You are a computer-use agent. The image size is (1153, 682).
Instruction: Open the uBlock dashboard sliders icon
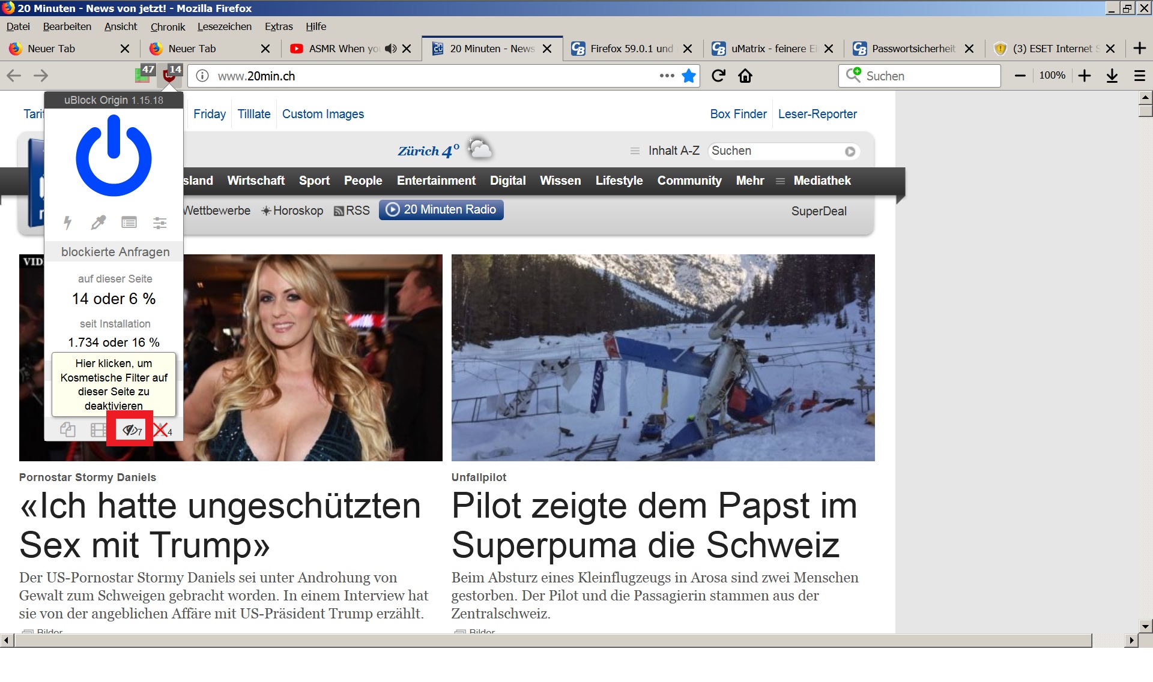(x=160, y=223)
